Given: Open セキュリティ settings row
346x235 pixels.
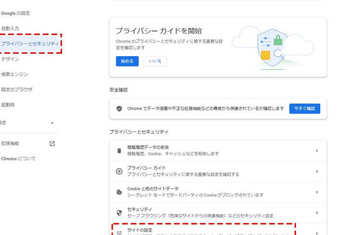Looking at the screenshot, I should coord(218,213).
